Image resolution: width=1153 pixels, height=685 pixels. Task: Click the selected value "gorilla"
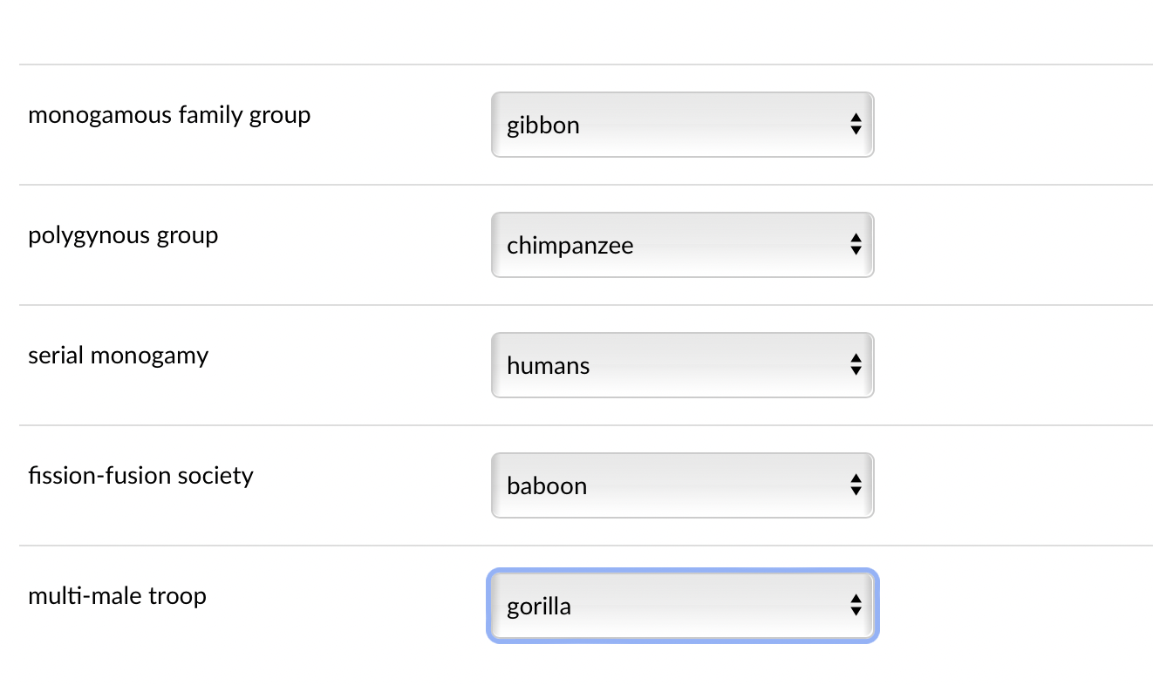tap(538, 607)
